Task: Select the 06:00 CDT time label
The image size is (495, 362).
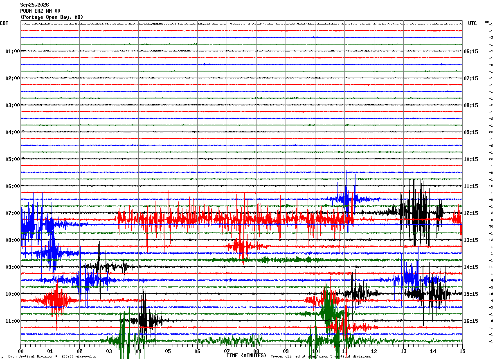Action: point(13,186)
